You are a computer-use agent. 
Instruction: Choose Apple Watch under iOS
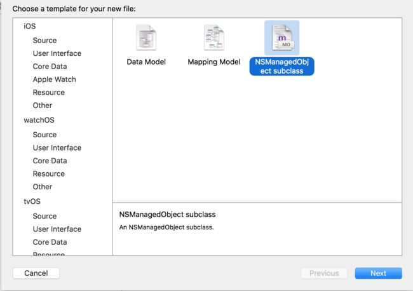point(55,79)
